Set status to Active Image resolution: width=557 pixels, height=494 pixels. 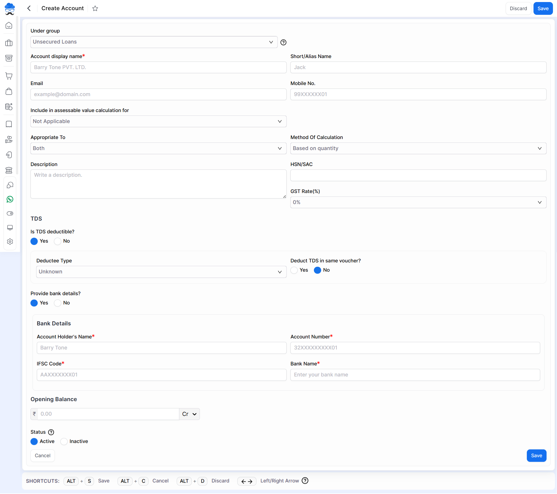coord(34,441)
